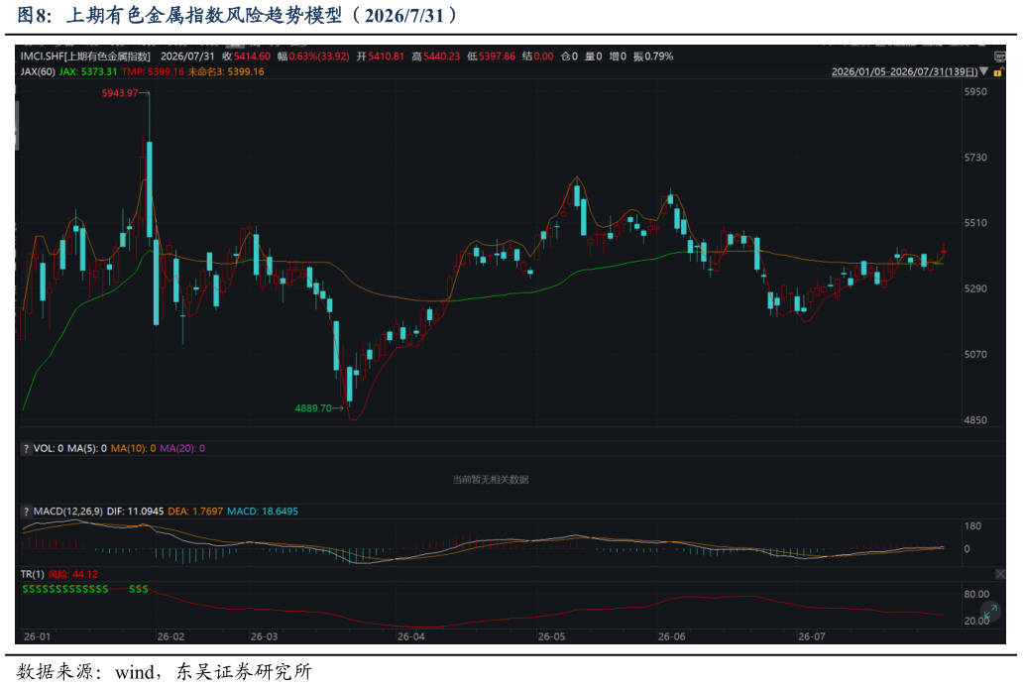Click the JAX(60) indicator label

point(38,71)
